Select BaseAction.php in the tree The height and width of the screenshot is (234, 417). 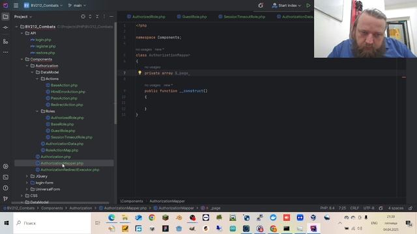click(x=64, y=85)
